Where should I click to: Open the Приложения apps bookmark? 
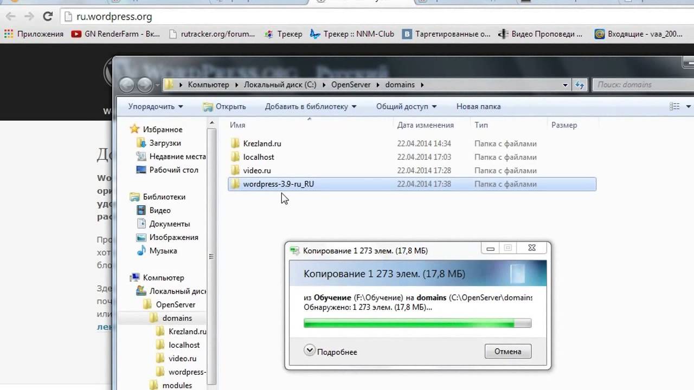(34, 34)
